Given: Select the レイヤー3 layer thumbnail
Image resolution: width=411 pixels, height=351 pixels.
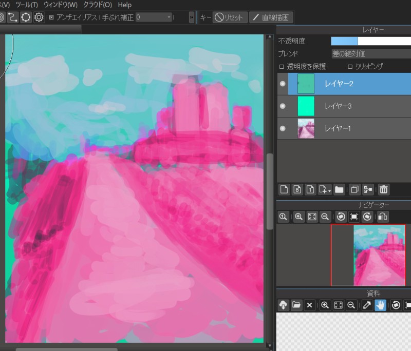Looking at the screenshot, I should point(306,106).
